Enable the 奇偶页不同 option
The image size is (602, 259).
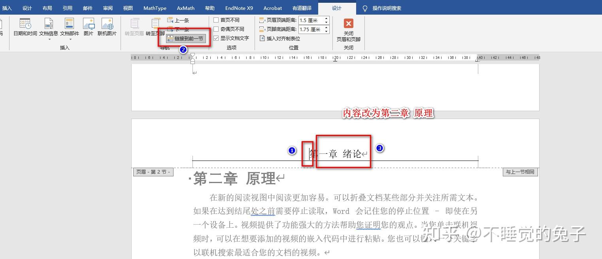coord(216,29)
